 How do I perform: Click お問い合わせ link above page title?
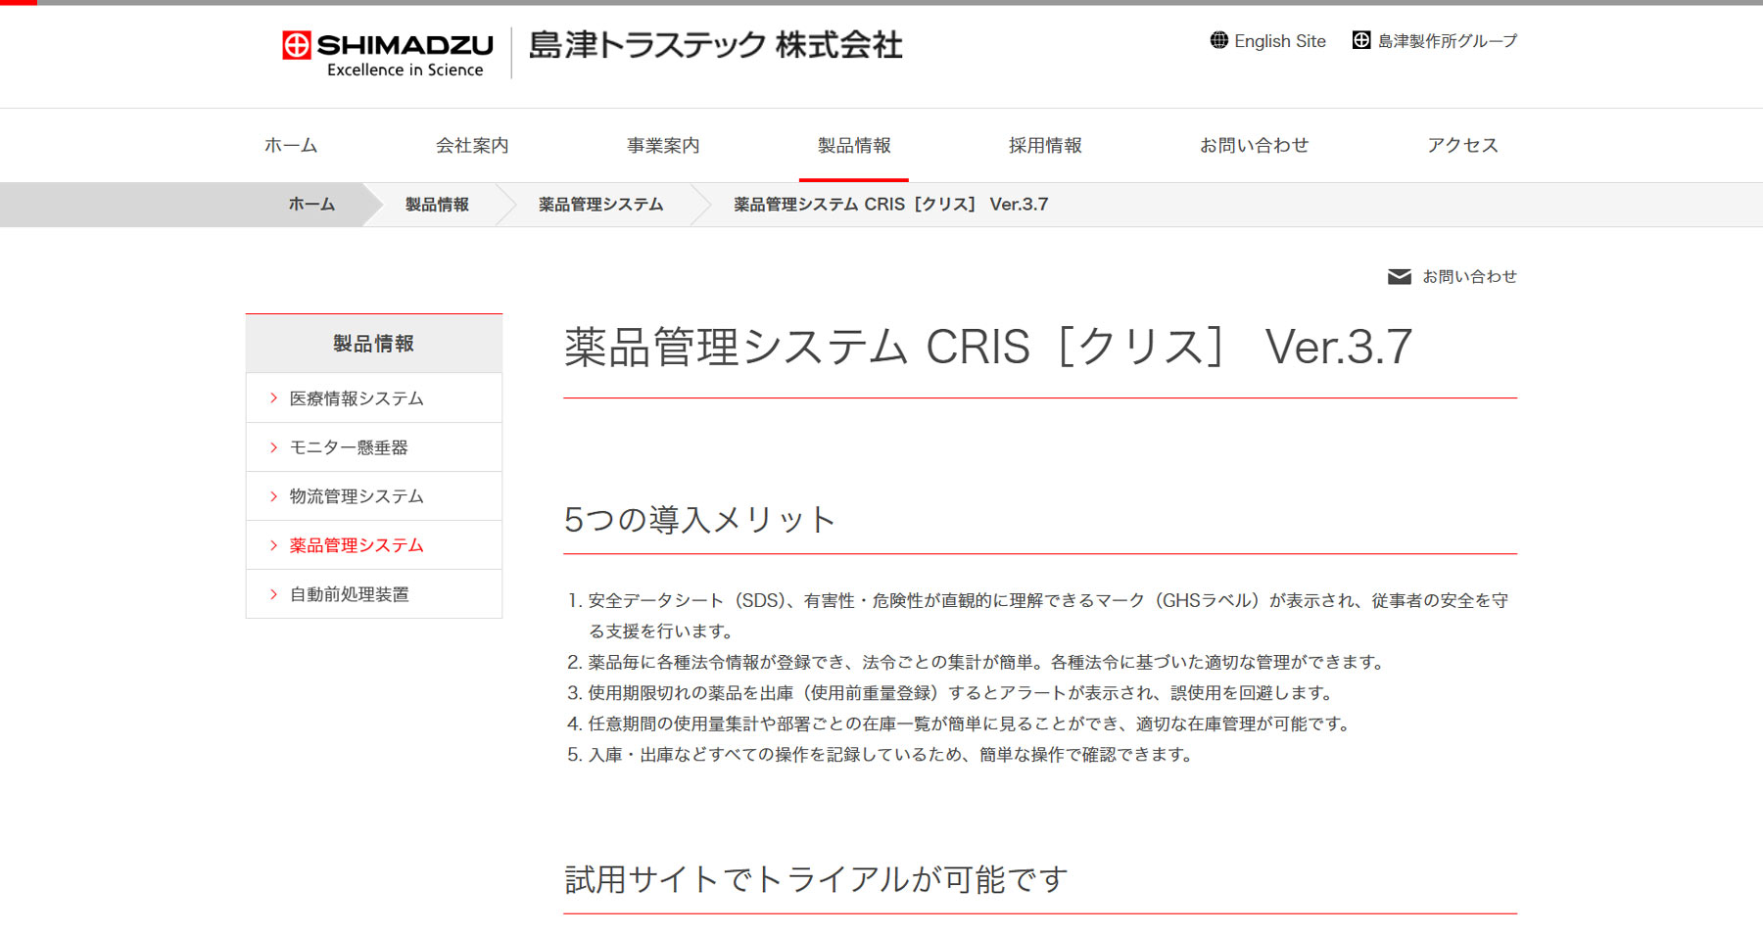tap(1469, 277)
